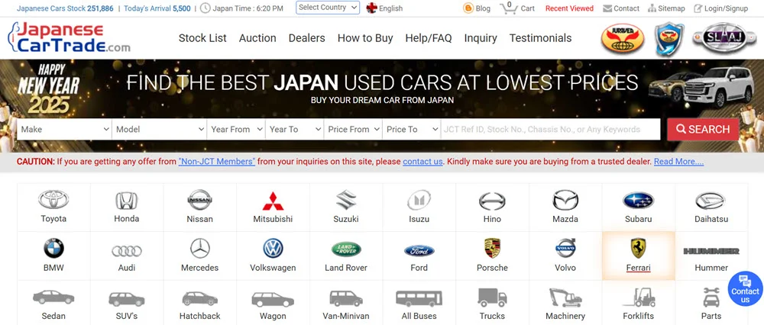This screenshot has width=764, height=325.
Task: Open the Help/FAQ menu item
Action: click(x=429, y=38)
